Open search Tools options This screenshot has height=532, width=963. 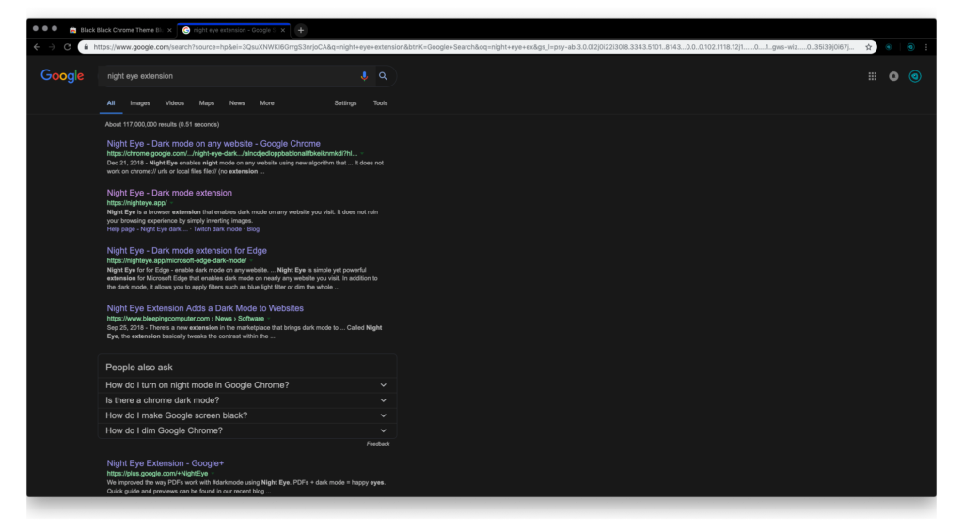point(380,103)
